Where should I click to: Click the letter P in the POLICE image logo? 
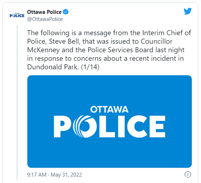[62, 127]
